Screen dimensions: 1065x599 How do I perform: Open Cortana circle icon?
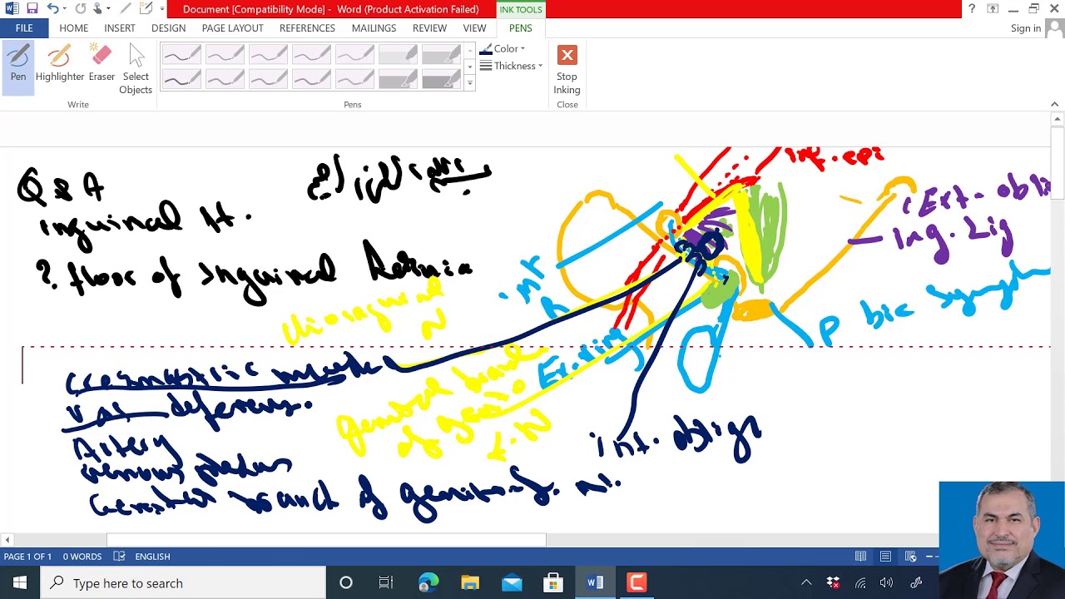[x=346, y=583]
